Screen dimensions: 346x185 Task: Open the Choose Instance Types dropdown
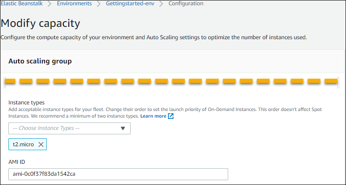69,129
